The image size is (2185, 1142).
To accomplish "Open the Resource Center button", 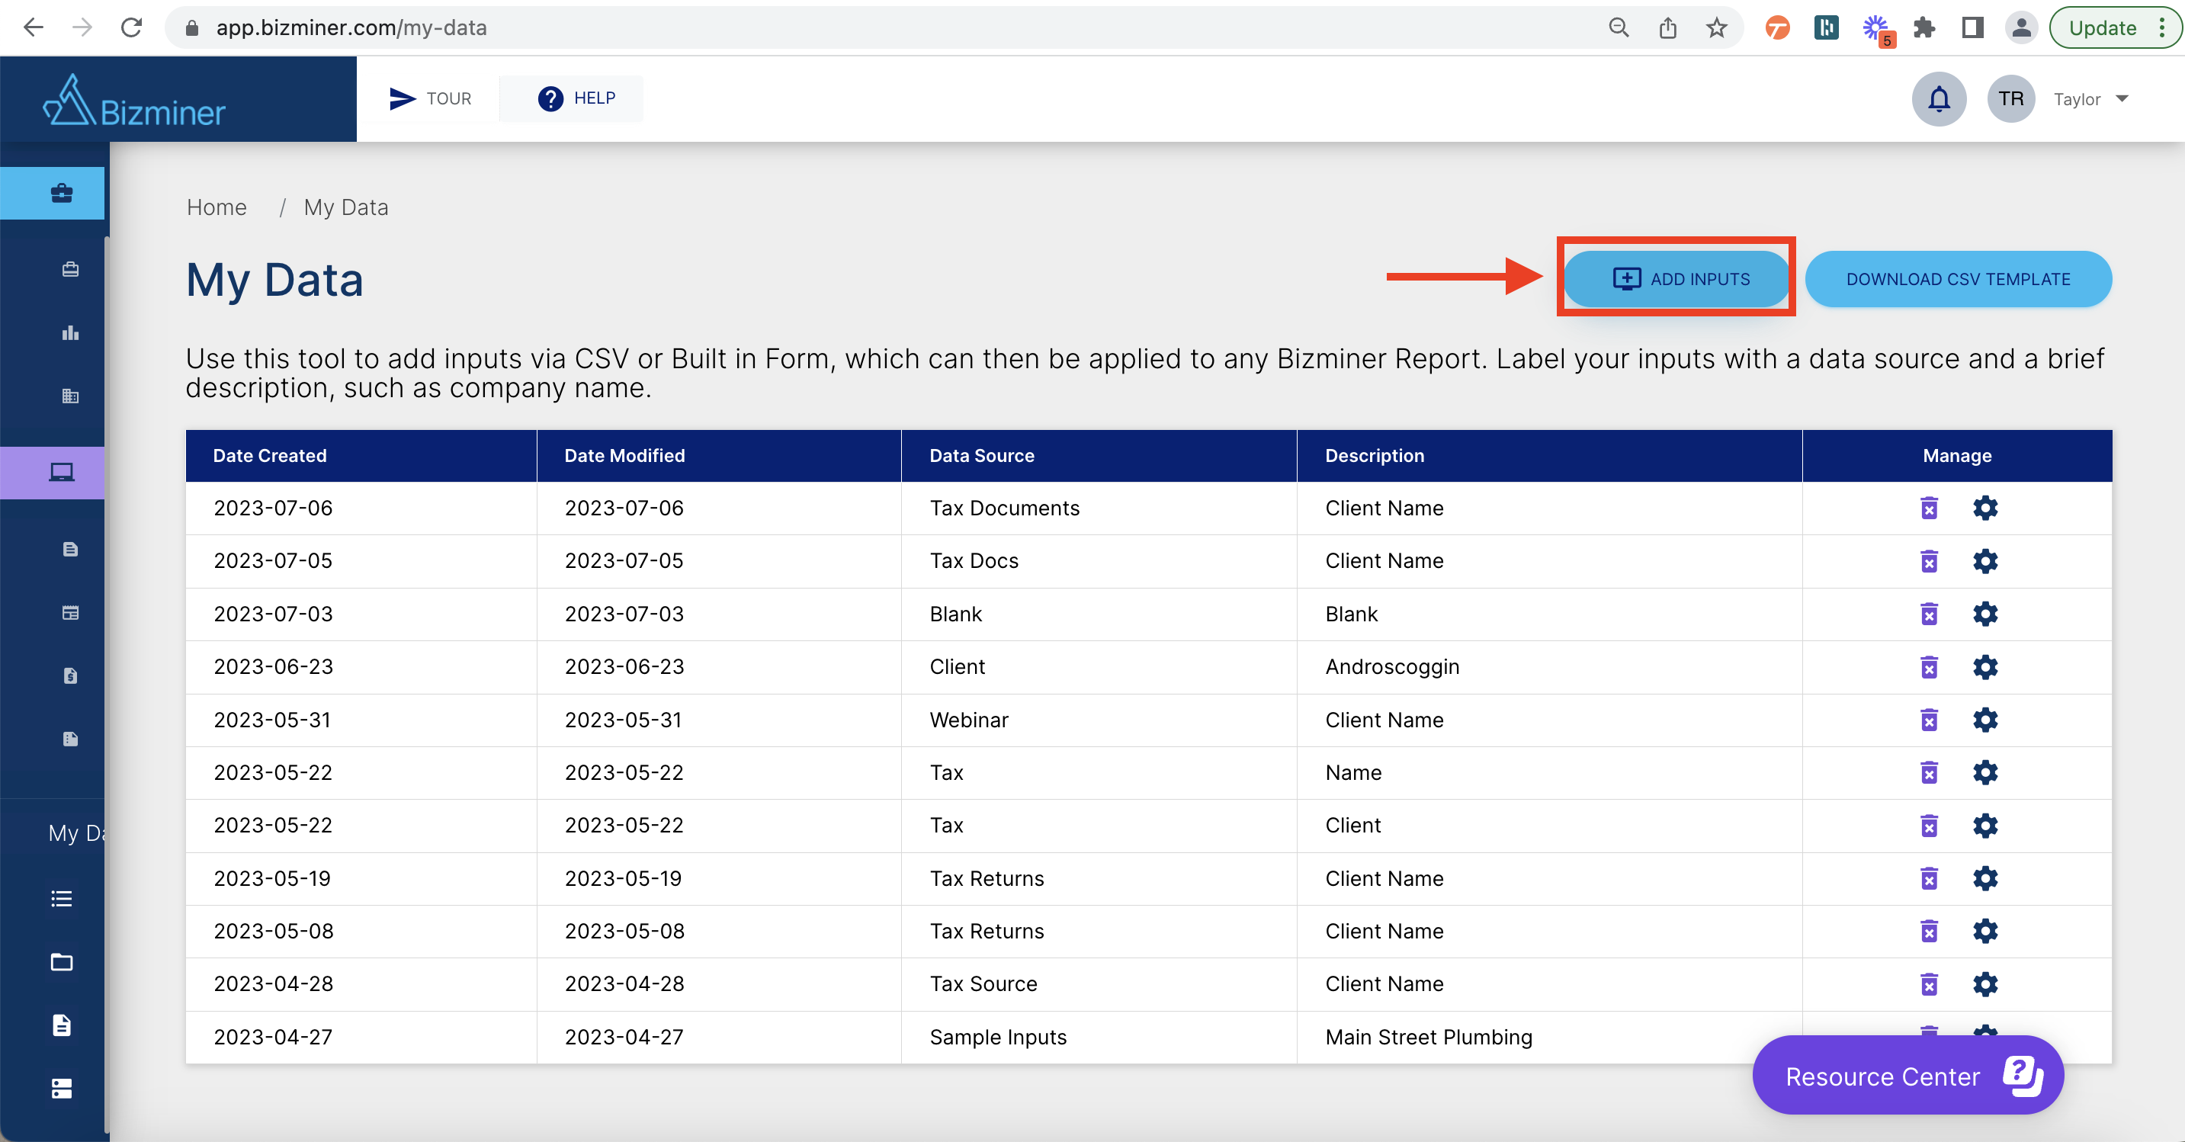I will coord(1907,1076).
